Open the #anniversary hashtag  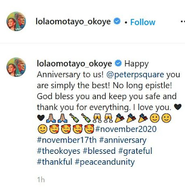click(122, 140)
